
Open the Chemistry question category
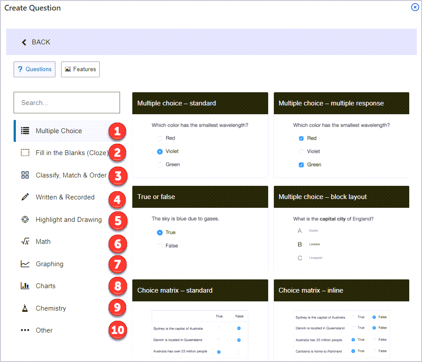point(67,308)
